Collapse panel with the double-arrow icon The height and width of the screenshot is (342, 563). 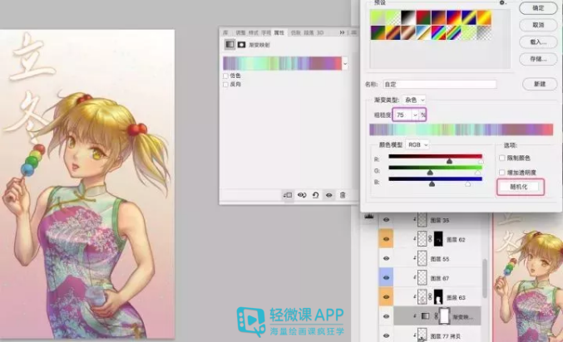(342, 32)
